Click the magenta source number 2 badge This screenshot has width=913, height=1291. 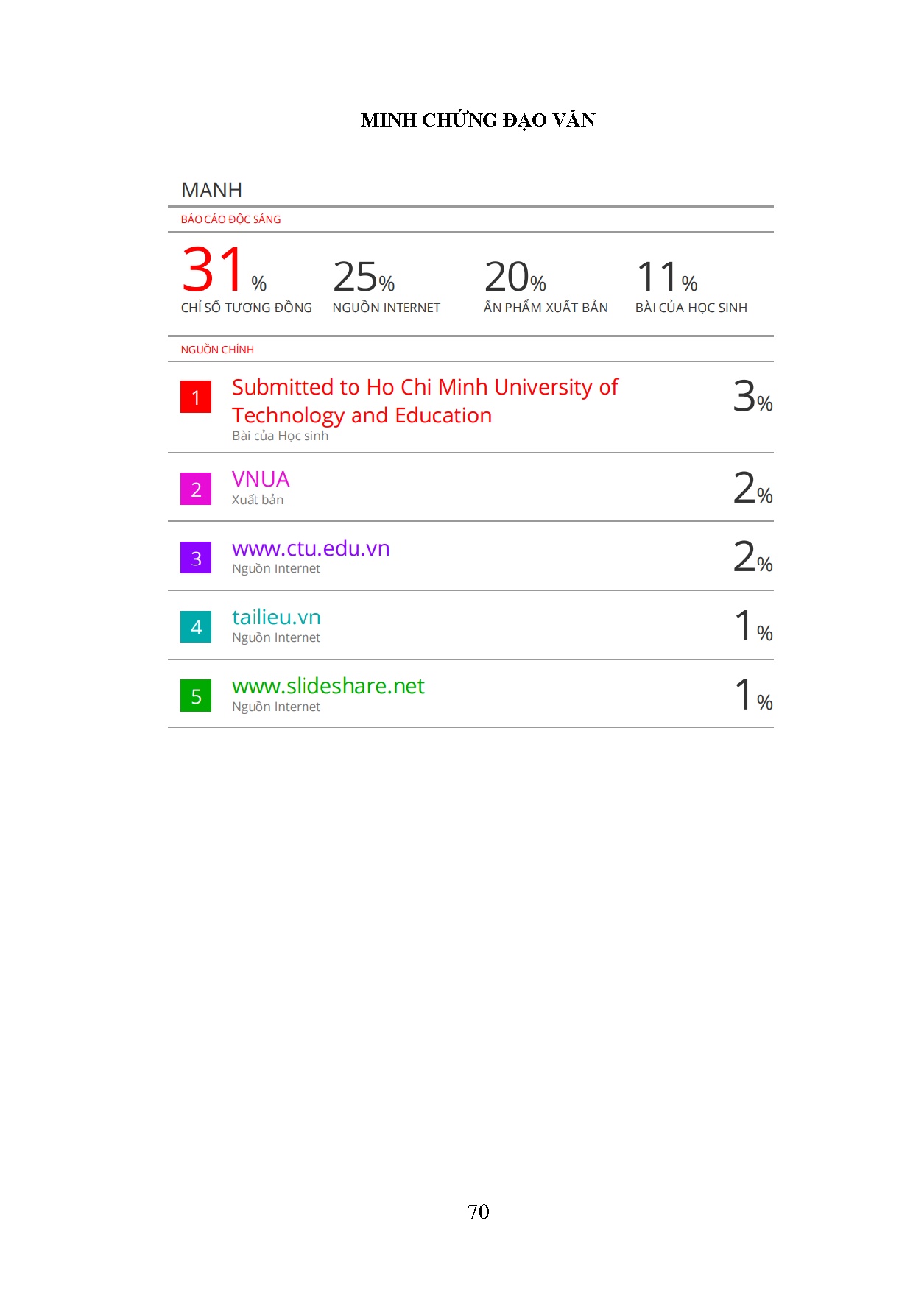196,489
